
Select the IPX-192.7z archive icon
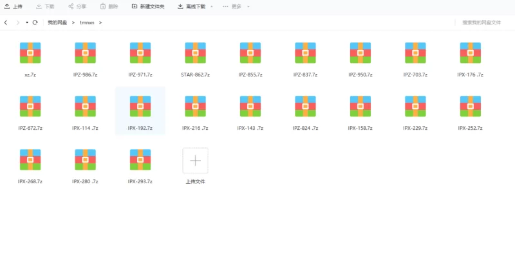click(140, 106)
